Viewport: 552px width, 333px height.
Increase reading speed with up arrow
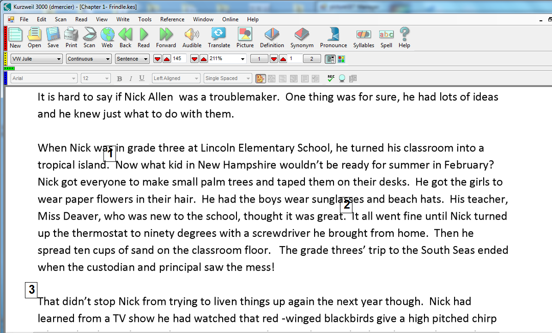167,59
